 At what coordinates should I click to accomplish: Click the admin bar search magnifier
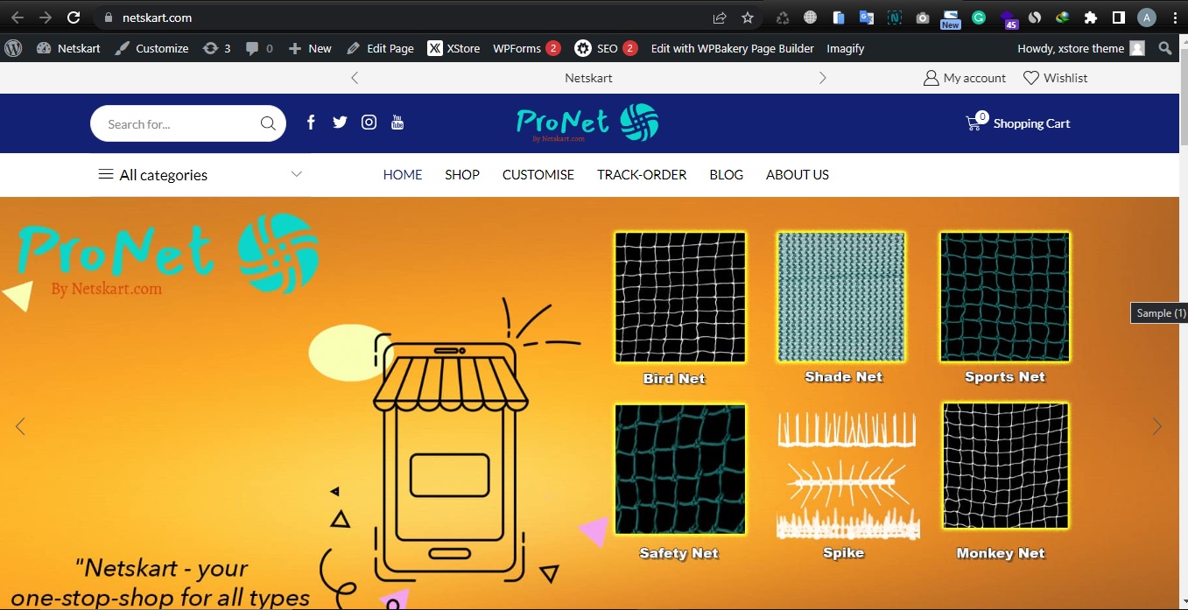point(1165,48)
